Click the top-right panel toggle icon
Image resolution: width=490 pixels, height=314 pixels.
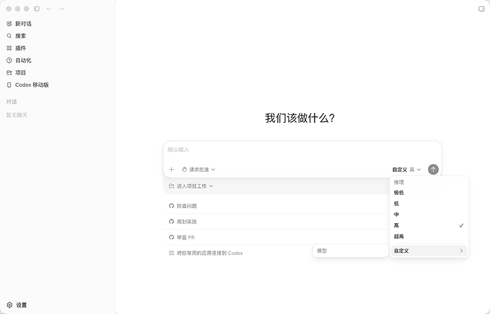click(481, 9)
